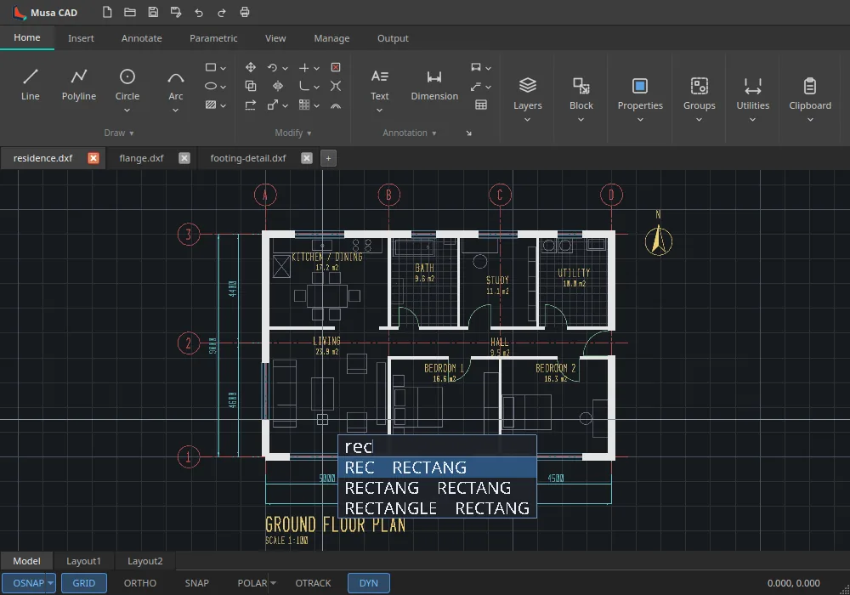Disable DYN dynamic input
This screenshot has height=595, width=850.
click(x=369, y=583)
